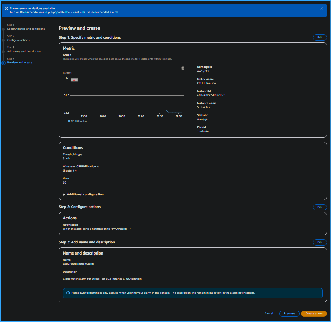The image size is (331, 322).
Task: Expand the metric graph to full screen
Action: pyautogui.click(x=183, y=68)
